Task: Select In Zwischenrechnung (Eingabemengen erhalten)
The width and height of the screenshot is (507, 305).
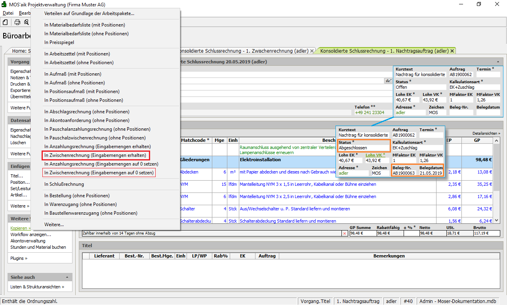Action: tap(95, 155)
